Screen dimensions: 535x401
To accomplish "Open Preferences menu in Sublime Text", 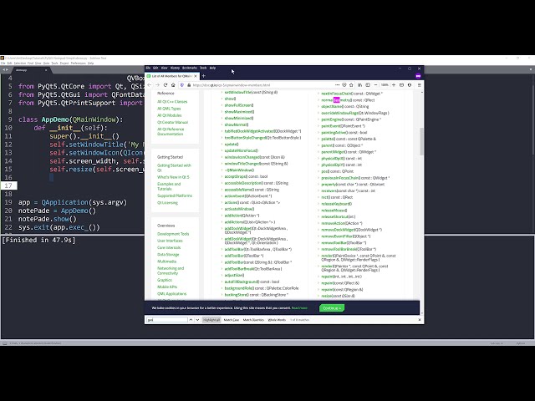I will [79, 62].
